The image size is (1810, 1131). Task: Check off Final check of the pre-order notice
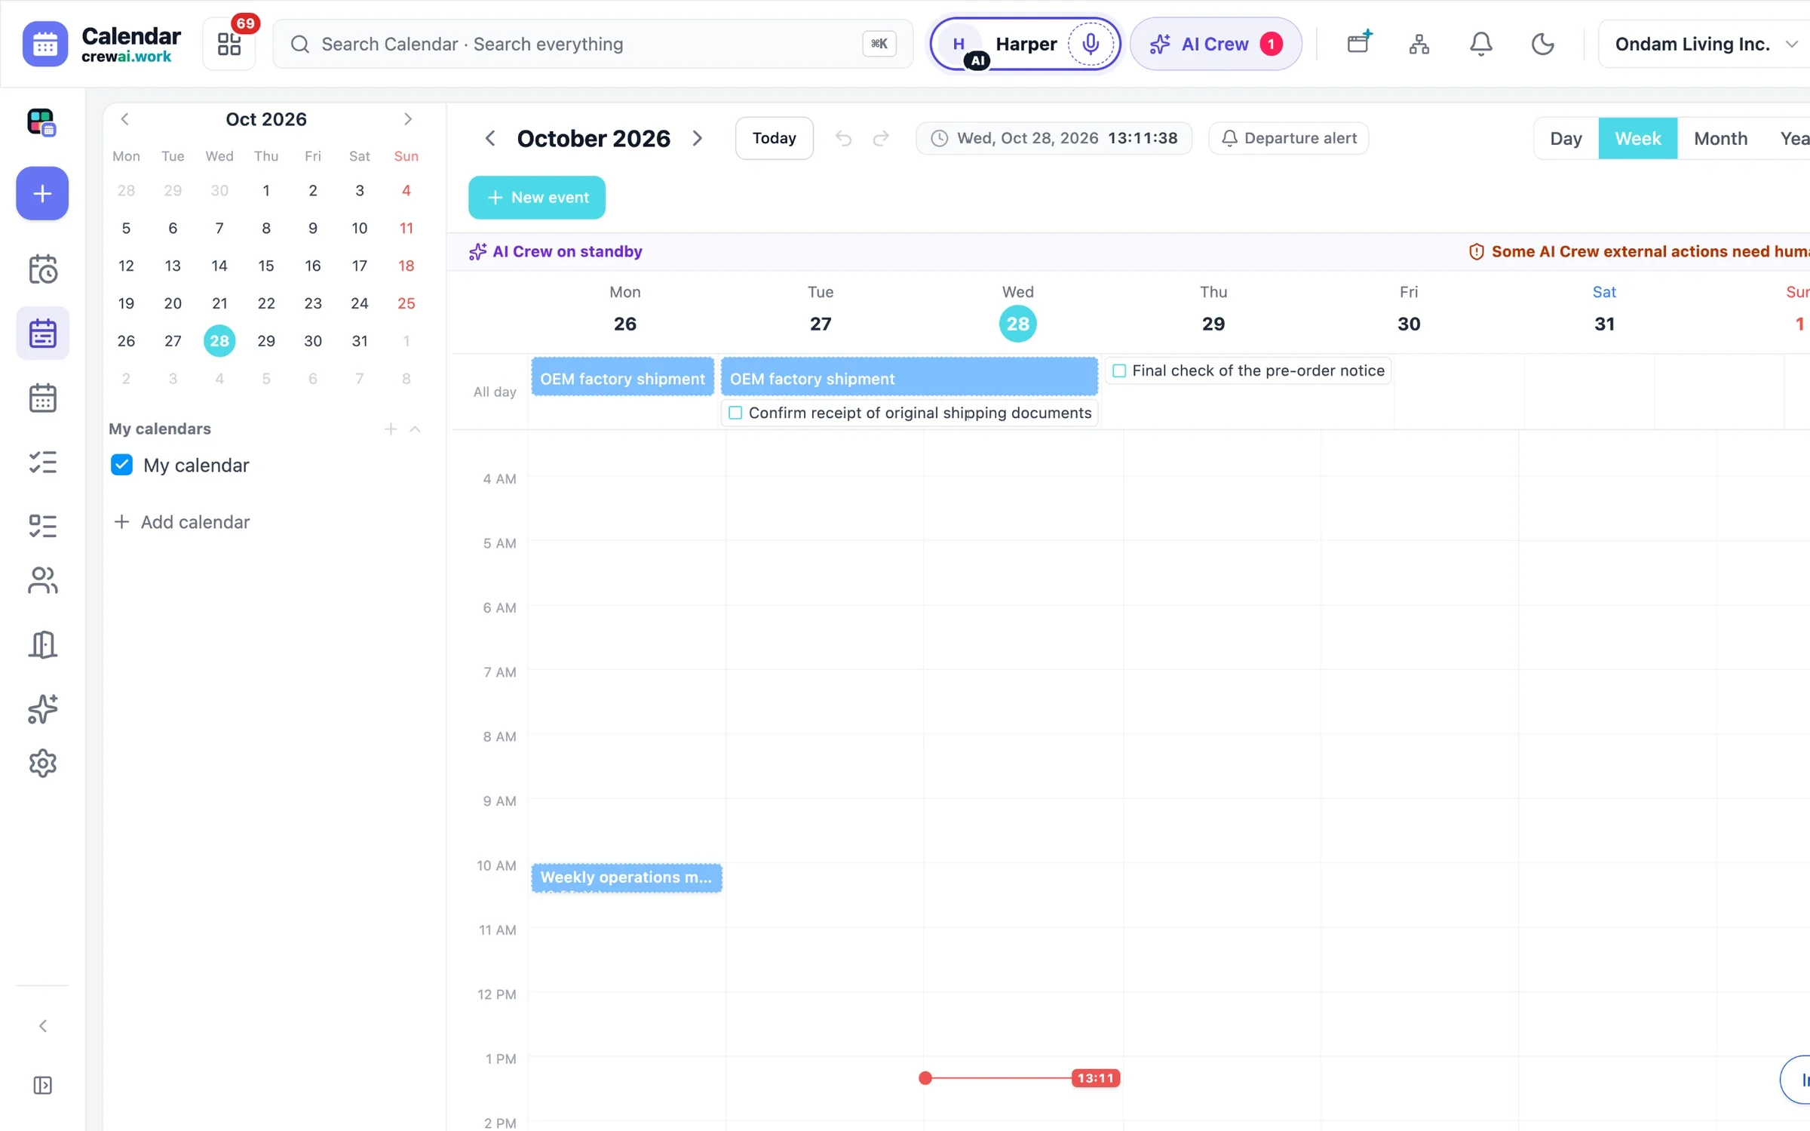[x=1119, y=370]
